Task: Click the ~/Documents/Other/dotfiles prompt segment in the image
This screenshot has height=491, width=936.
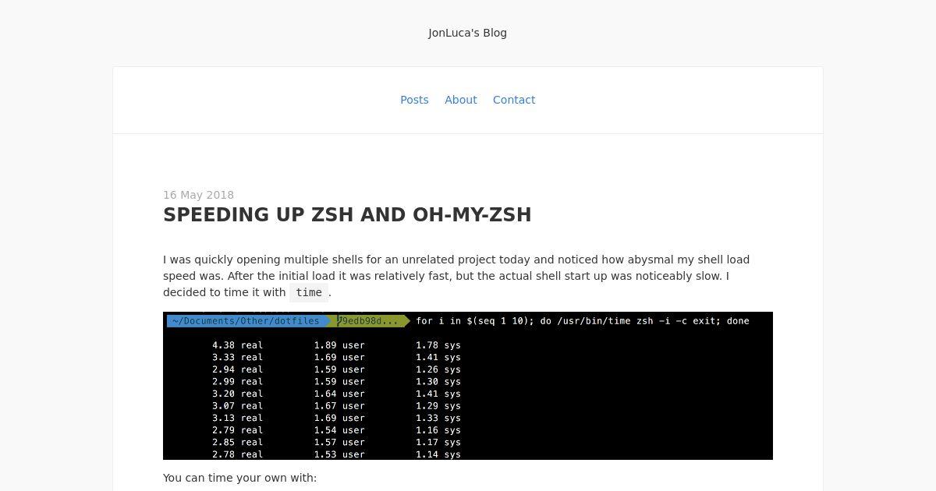Action: point(246,321)
